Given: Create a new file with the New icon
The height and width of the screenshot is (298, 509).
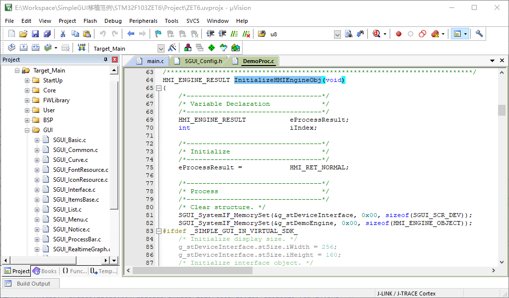Looking at the screenshot, I should coord(12,34).
